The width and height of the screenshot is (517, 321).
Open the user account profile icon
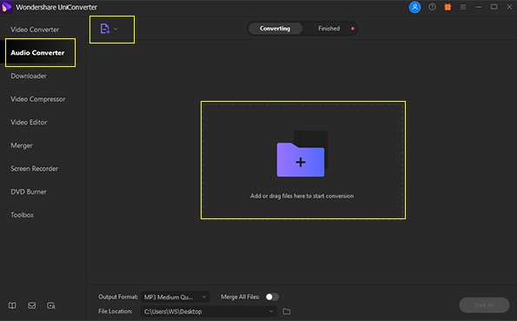point(414,7)
